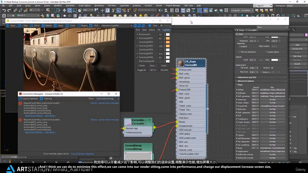Toggle the Diffuse map checkbox
The height and width of the screenshot is (173, 308).
[237, 90]
